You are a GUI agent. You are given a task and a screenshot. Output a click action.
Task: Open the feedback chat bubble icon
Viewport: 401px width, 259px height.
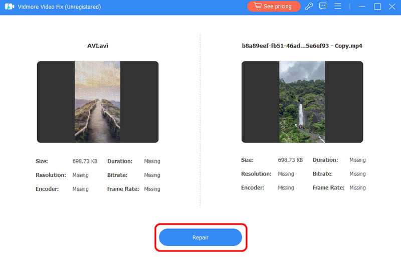tap(323, 7)
